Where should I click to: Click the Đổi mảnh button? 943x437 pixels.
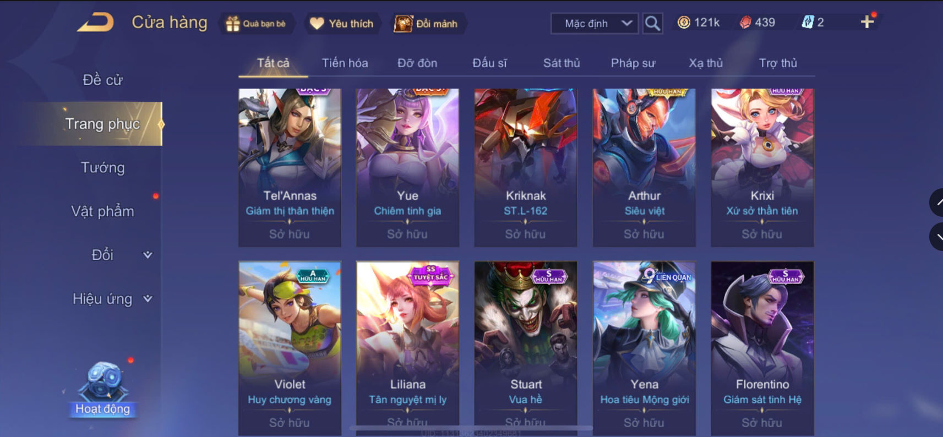[426, 24]
